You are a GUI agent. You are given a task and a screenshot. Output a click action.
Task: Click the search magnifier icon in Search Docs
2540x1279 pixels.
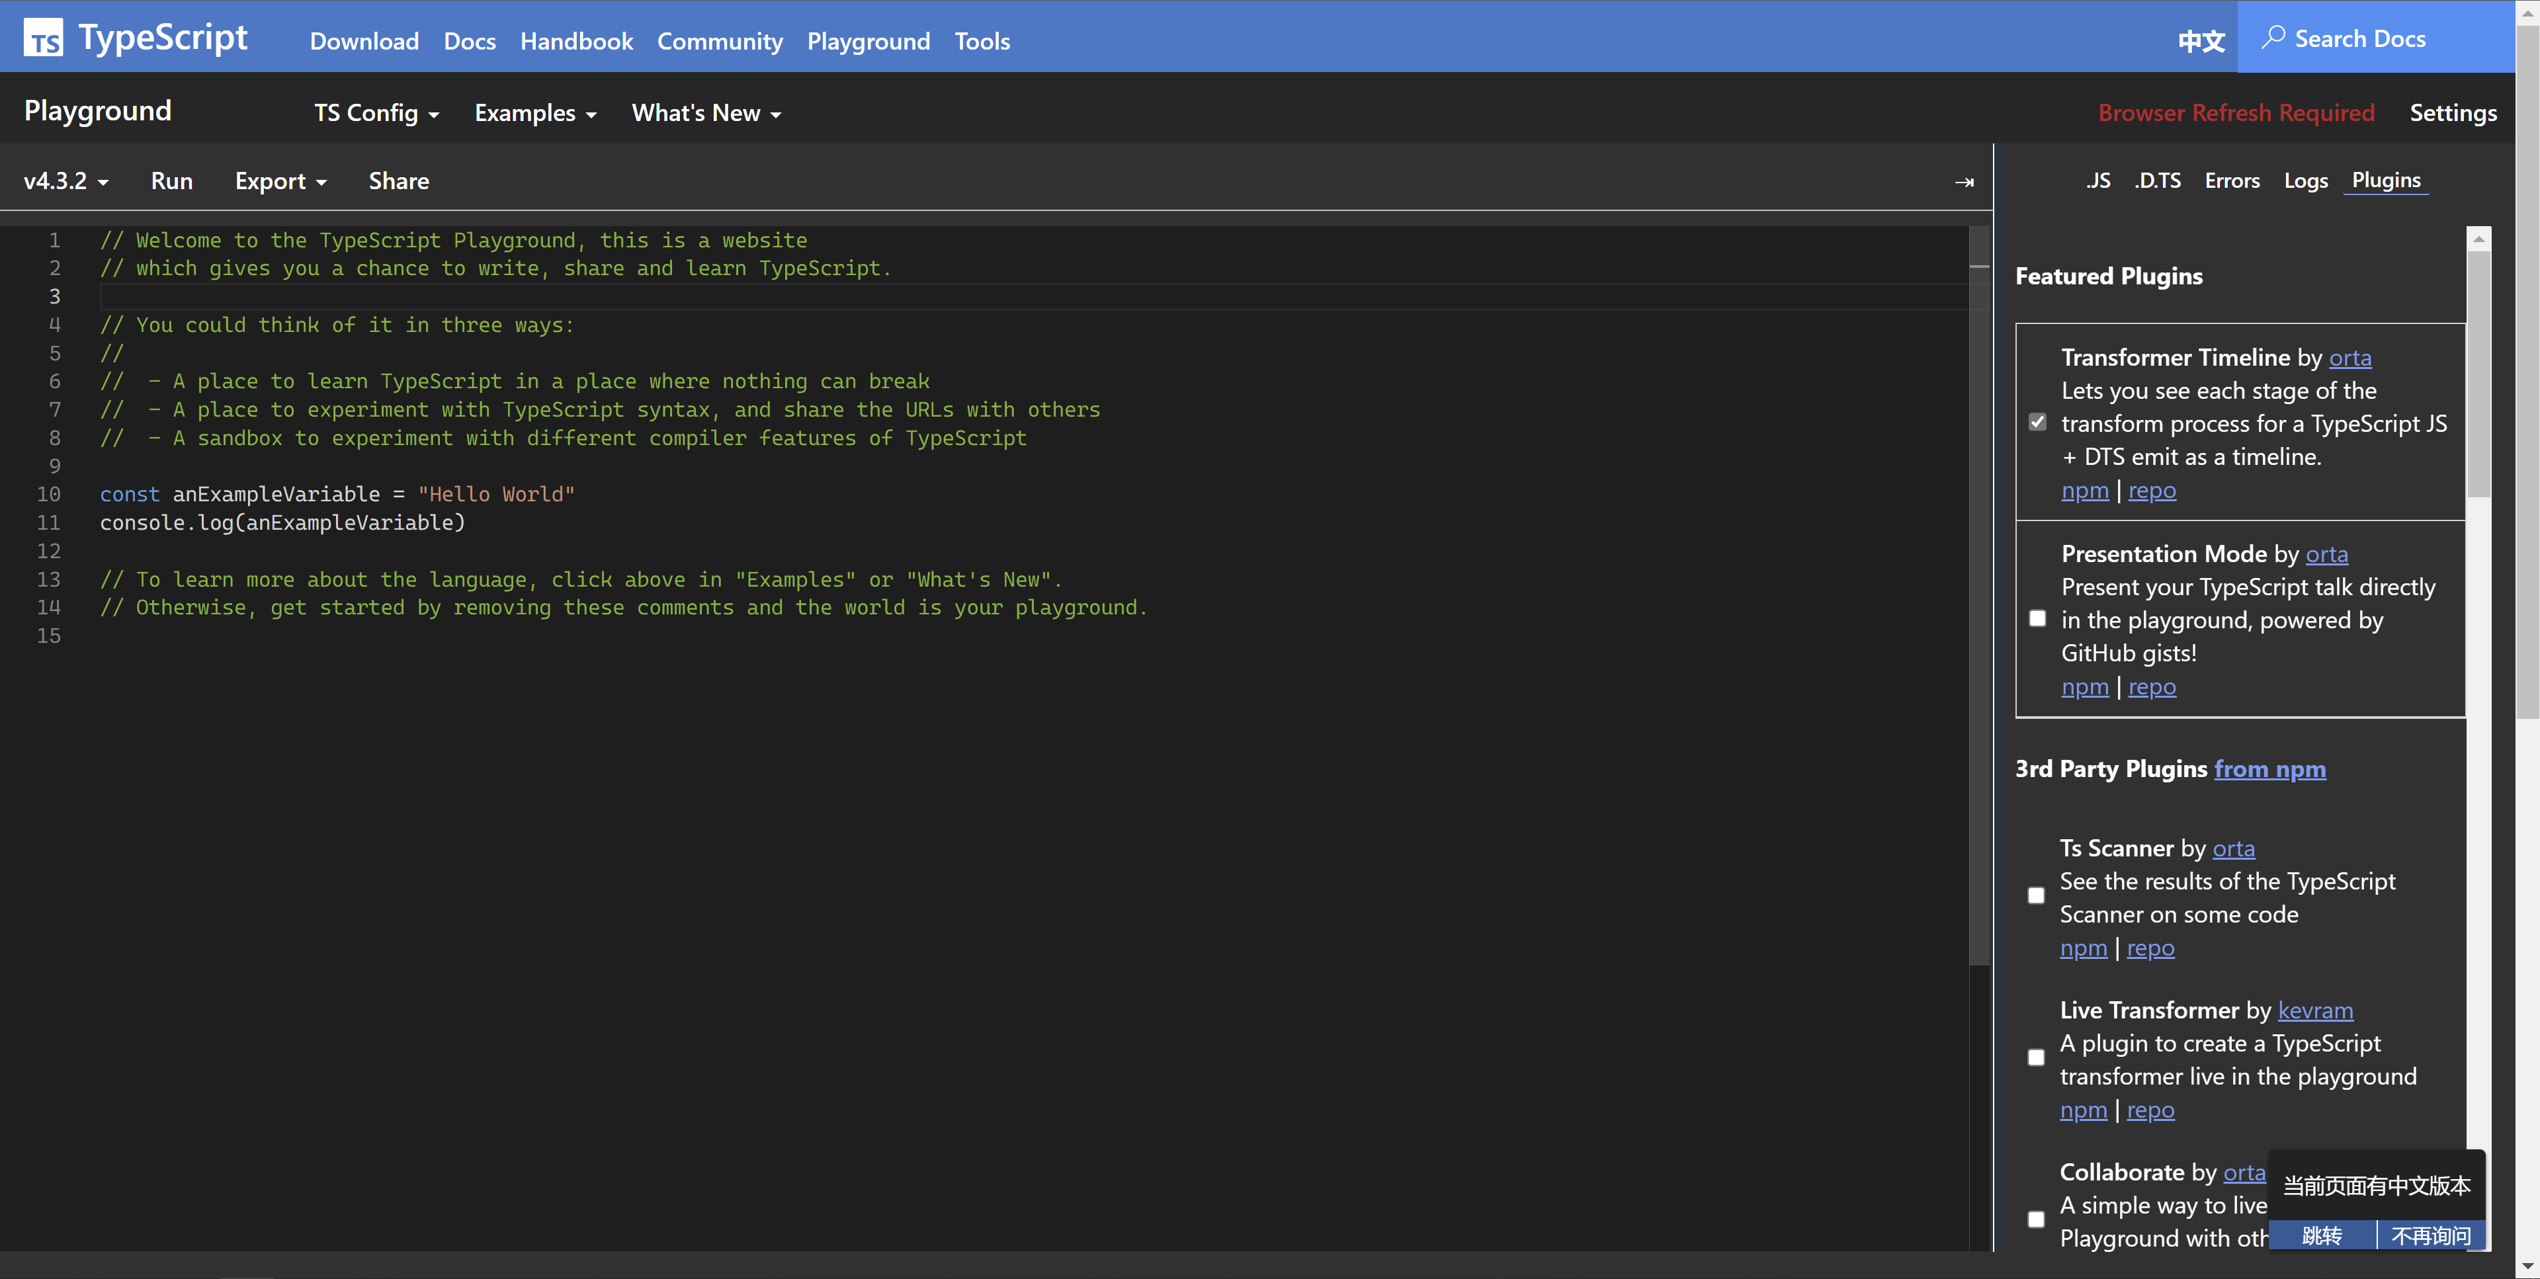point(2274,38)
